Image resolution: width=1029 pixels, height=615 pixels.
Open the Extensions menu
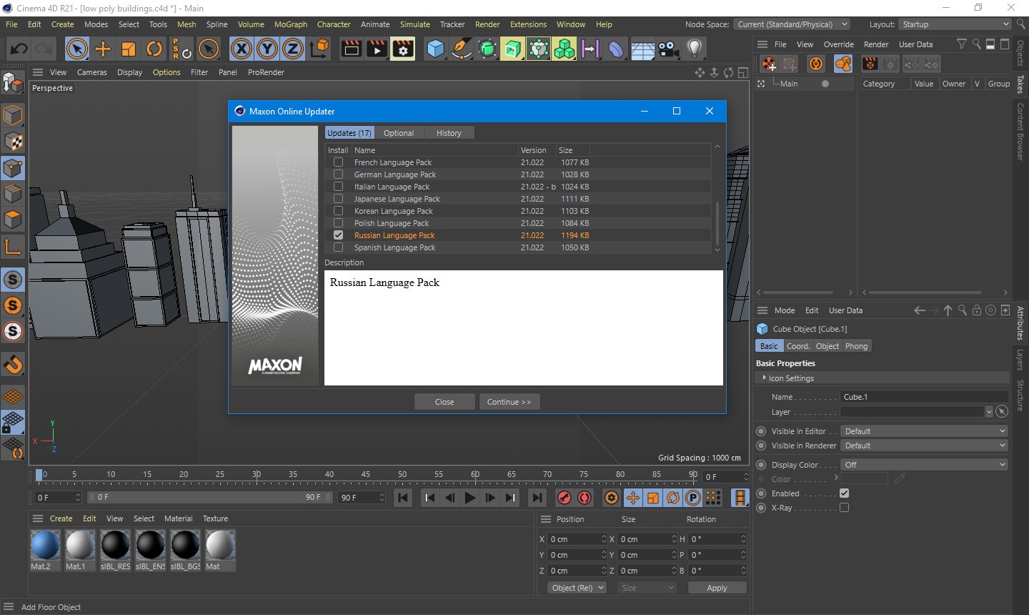coord(528,24)
